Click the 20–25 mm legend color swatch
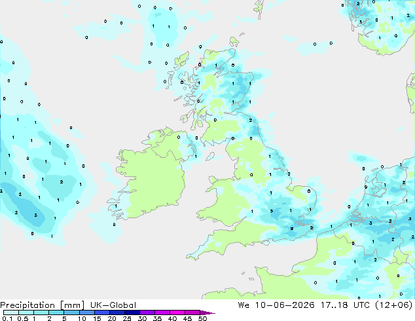Viewport: 415px width, 321px height. pyautogui.click(x=117, y=312)
